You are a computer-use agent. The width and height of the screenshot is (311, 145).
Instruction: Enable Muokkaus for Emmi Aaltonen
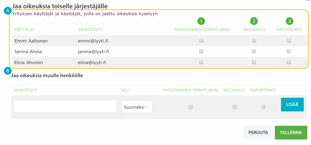(x=254, y=41)
